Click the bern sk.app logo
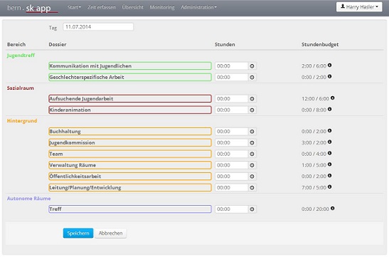This screenshot has height=257, width=389. click(32, 8)
